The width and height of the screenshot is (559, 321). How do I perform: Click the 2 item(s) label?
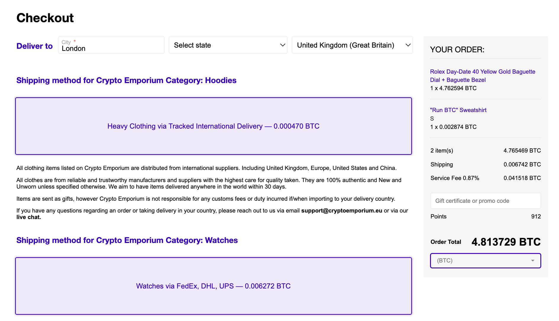click(x=442, y=150)
